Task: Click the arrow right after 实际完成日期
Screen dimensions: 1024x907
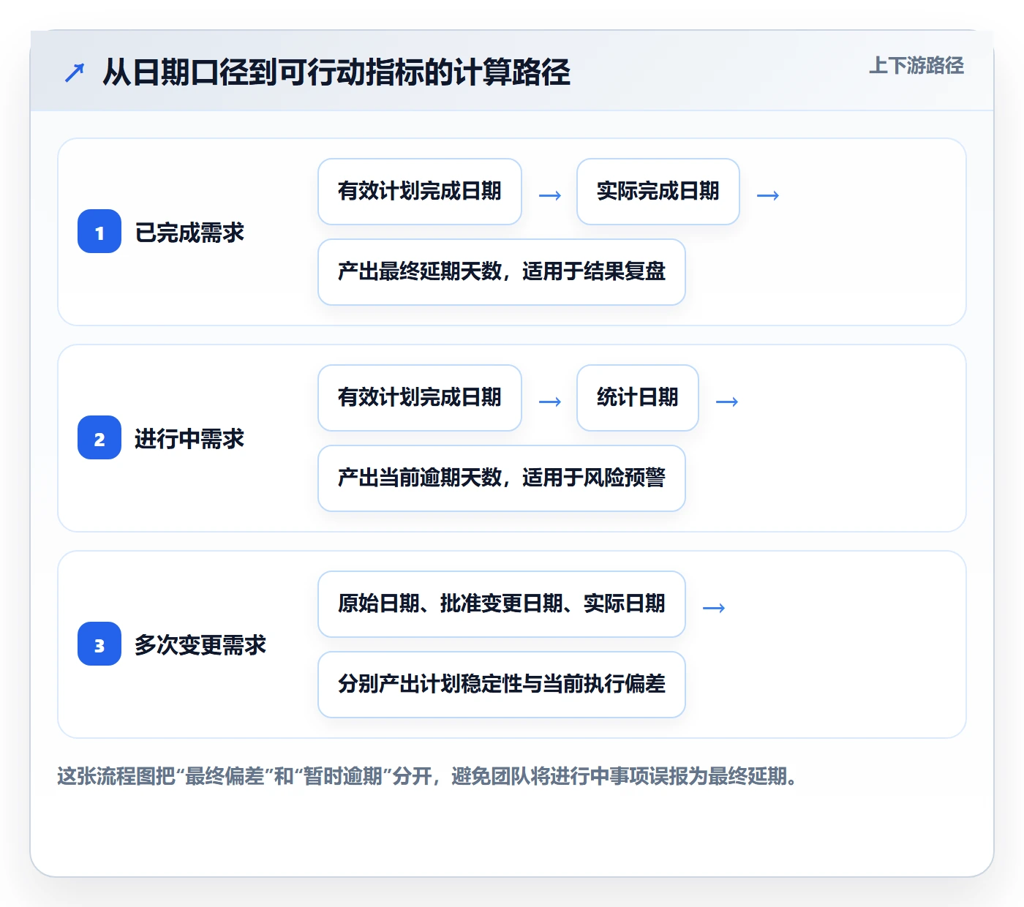Action: tap(768, 195)
